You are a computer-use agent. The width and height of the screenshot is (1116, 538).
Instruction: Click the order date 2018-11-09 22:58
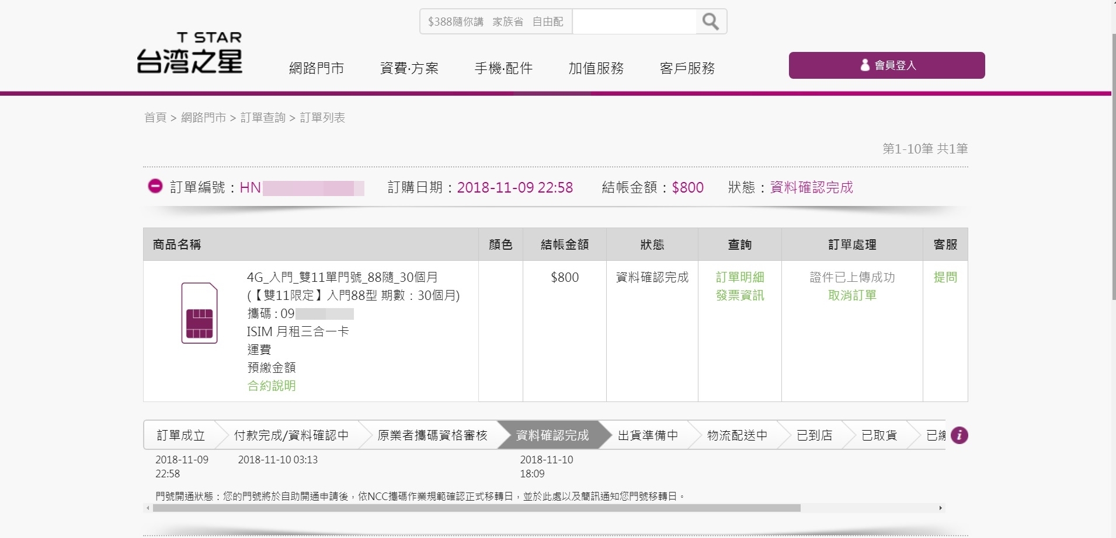[x=515, y=187]
